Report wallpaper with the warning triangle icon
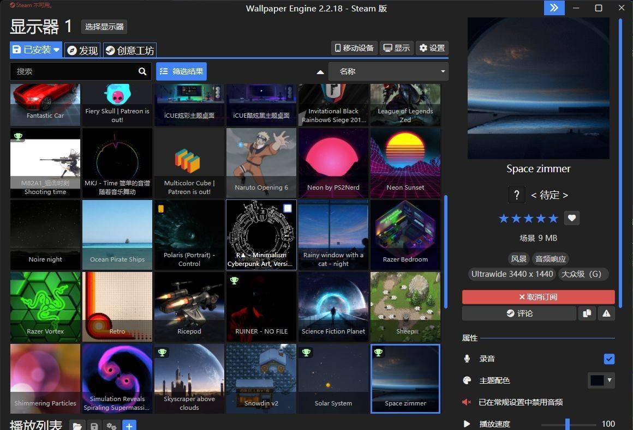This screenshot has height=430, width=633. [x=606, y=313]
